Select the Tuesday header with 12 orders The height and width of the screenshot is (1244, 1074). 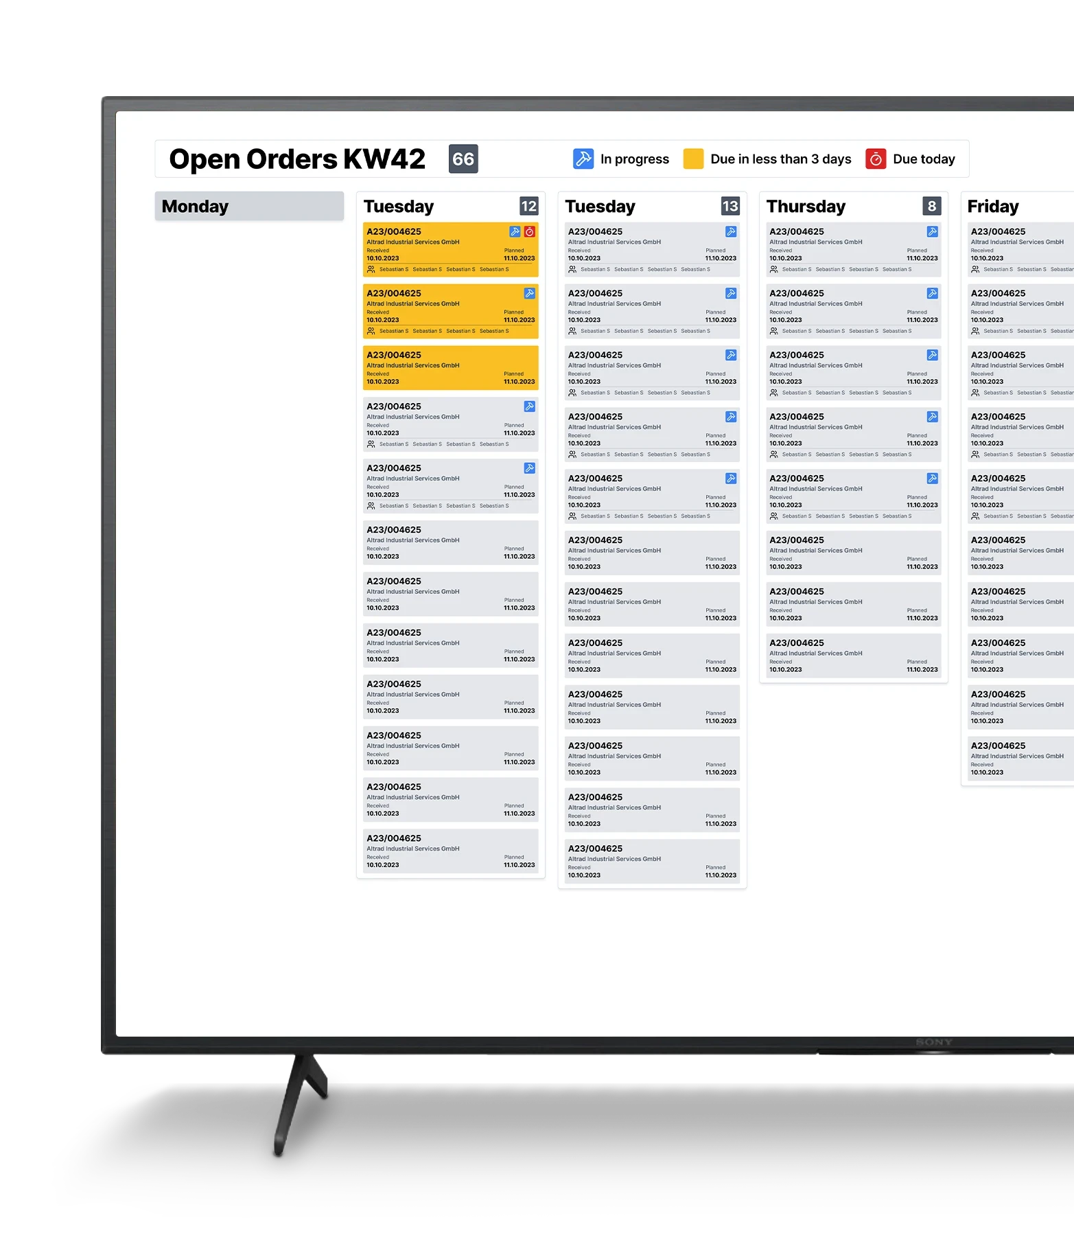(x=399, y=207)
